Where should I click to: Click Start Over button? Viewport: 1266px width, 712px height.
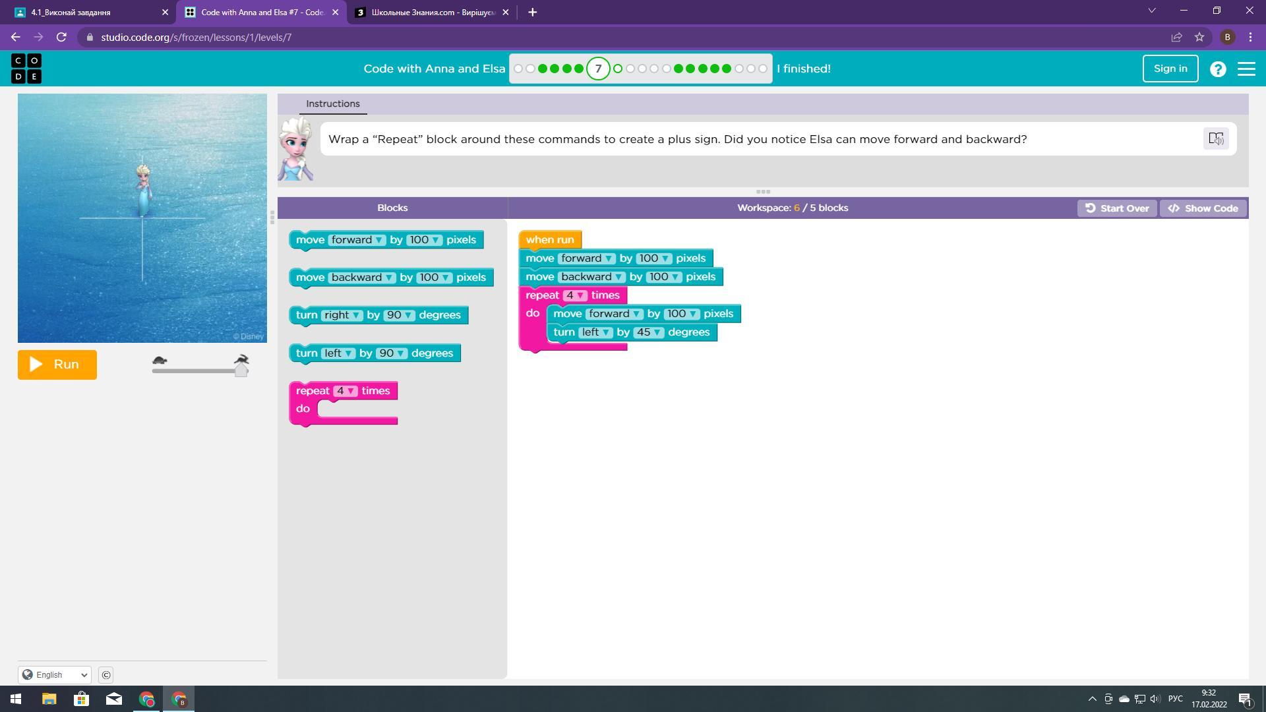(x=1117, y=208)
